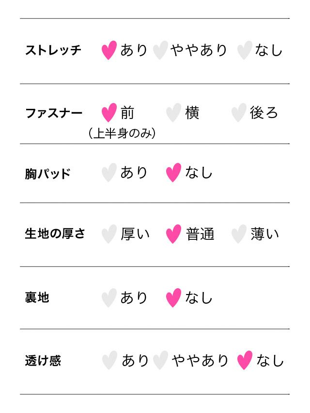Click gray heart for ファスナー 横
Screen dimensions: 310x413
click(x=173, y=113)
